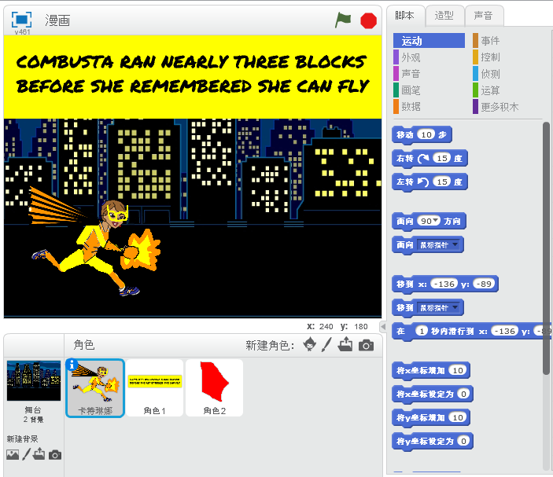This screenshot has height=477, width=553.
Task: Choose new sprite from library icon
Action: point(310,344)
